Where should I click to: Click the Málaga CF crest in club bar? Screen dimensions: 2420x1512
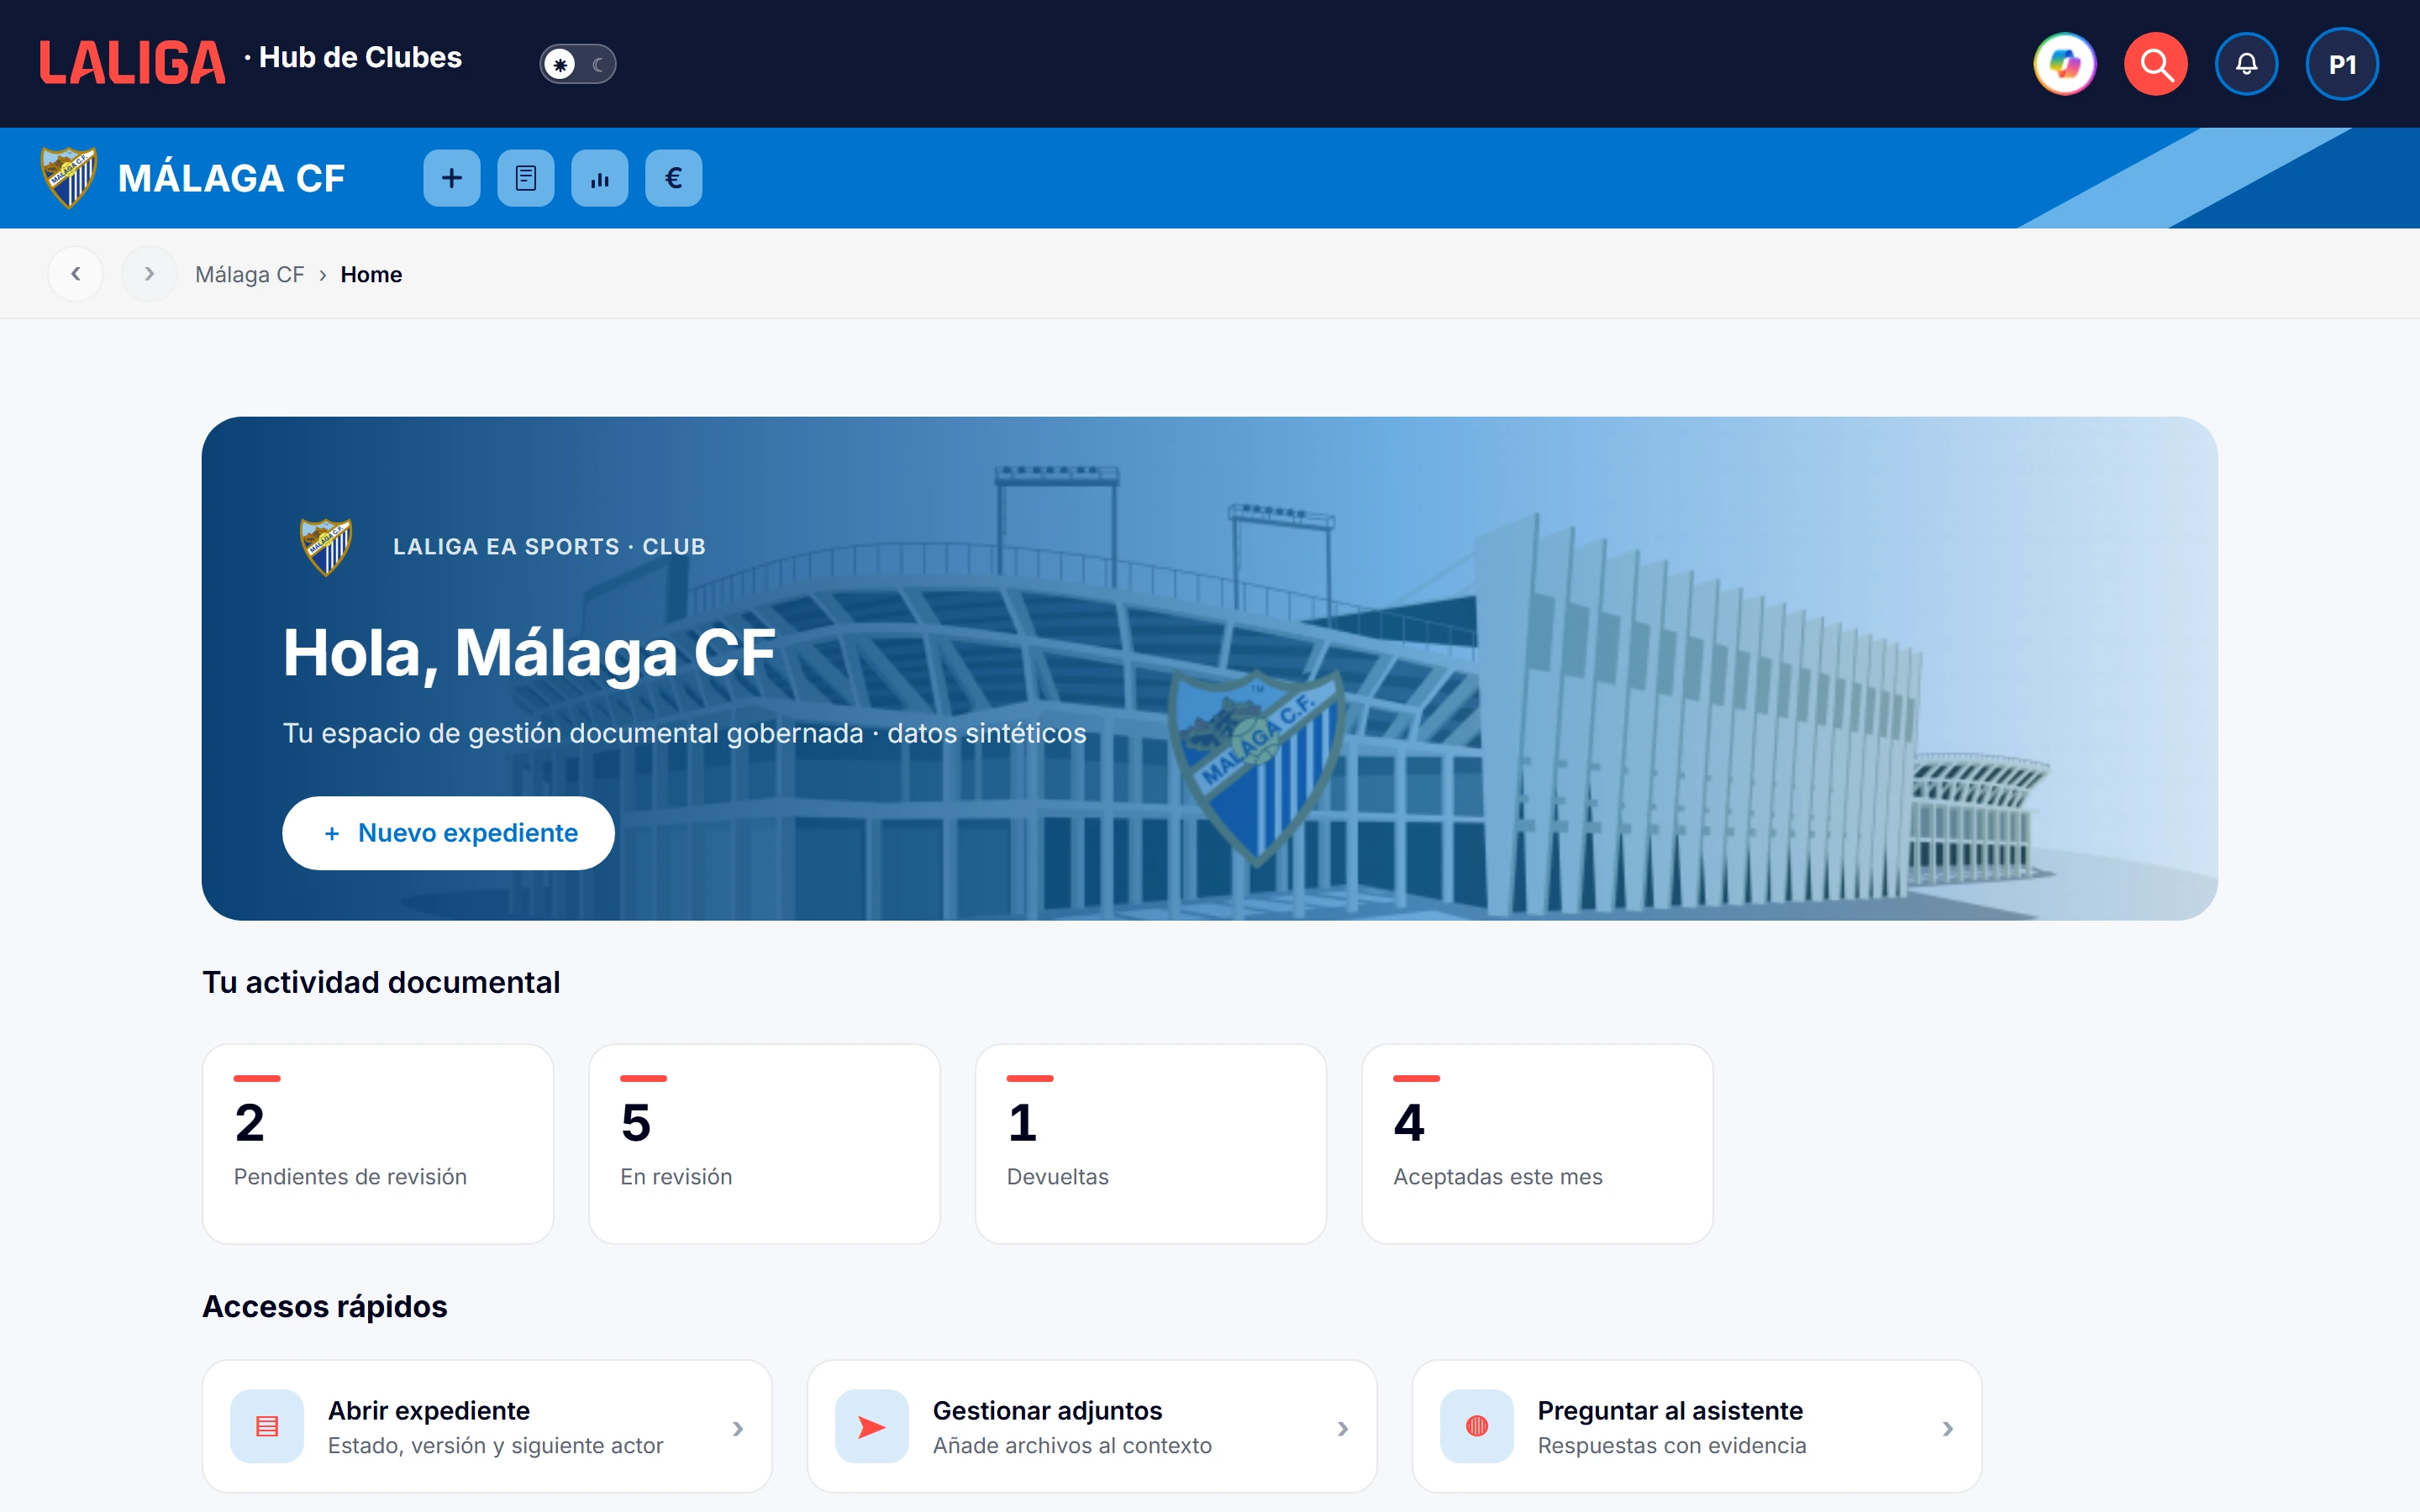click(x=68, y=177)
